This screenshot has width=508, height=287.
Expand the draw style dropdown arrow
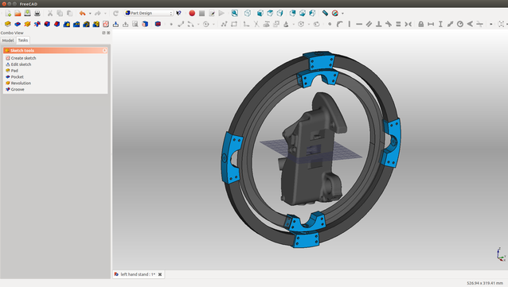click(x=342, y=14)
